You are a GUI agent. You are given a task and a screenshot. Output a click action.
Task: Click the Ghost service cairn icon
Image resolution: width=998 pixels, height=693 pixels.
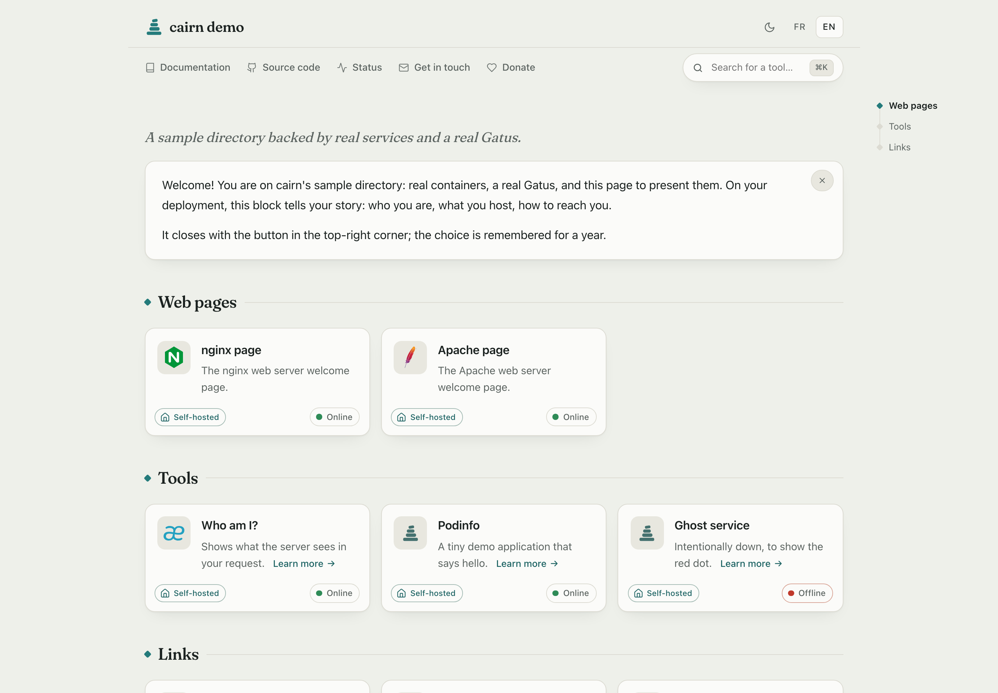[x=647, y=533]
